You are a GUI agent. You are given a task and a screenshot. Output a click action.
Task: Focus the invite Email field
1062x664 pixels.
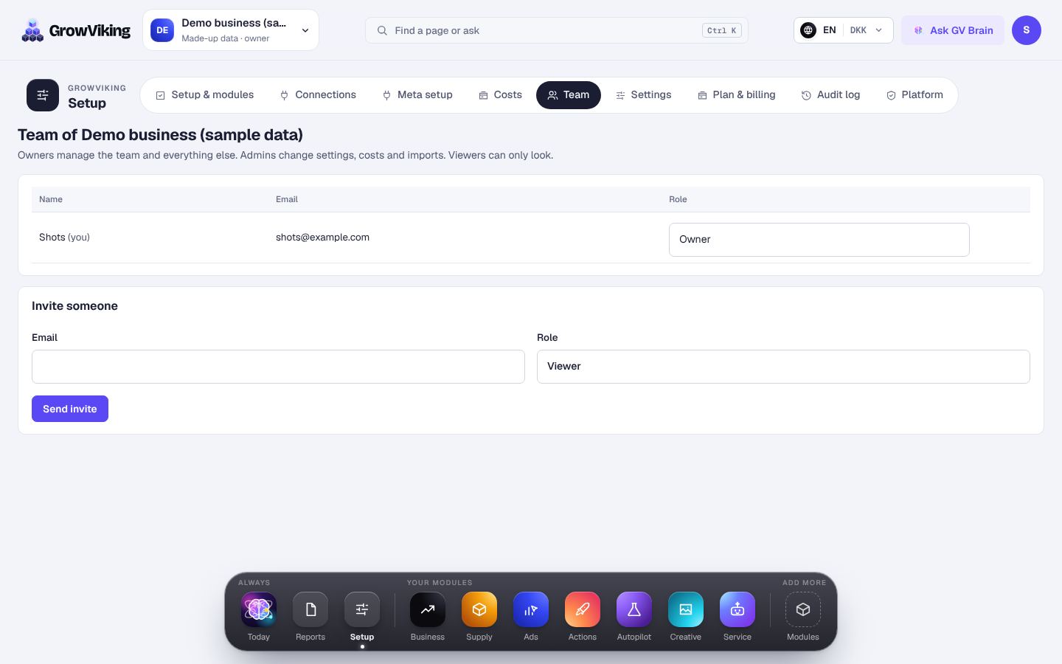click(x=278, y=367)
